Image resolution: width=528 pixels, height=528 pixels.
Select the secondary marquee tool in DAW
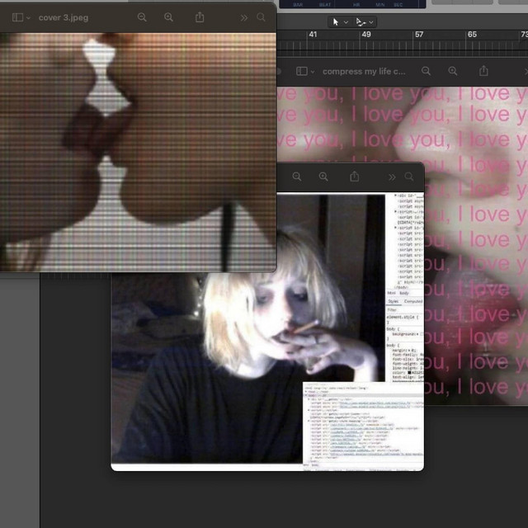(x=361, y=22)
